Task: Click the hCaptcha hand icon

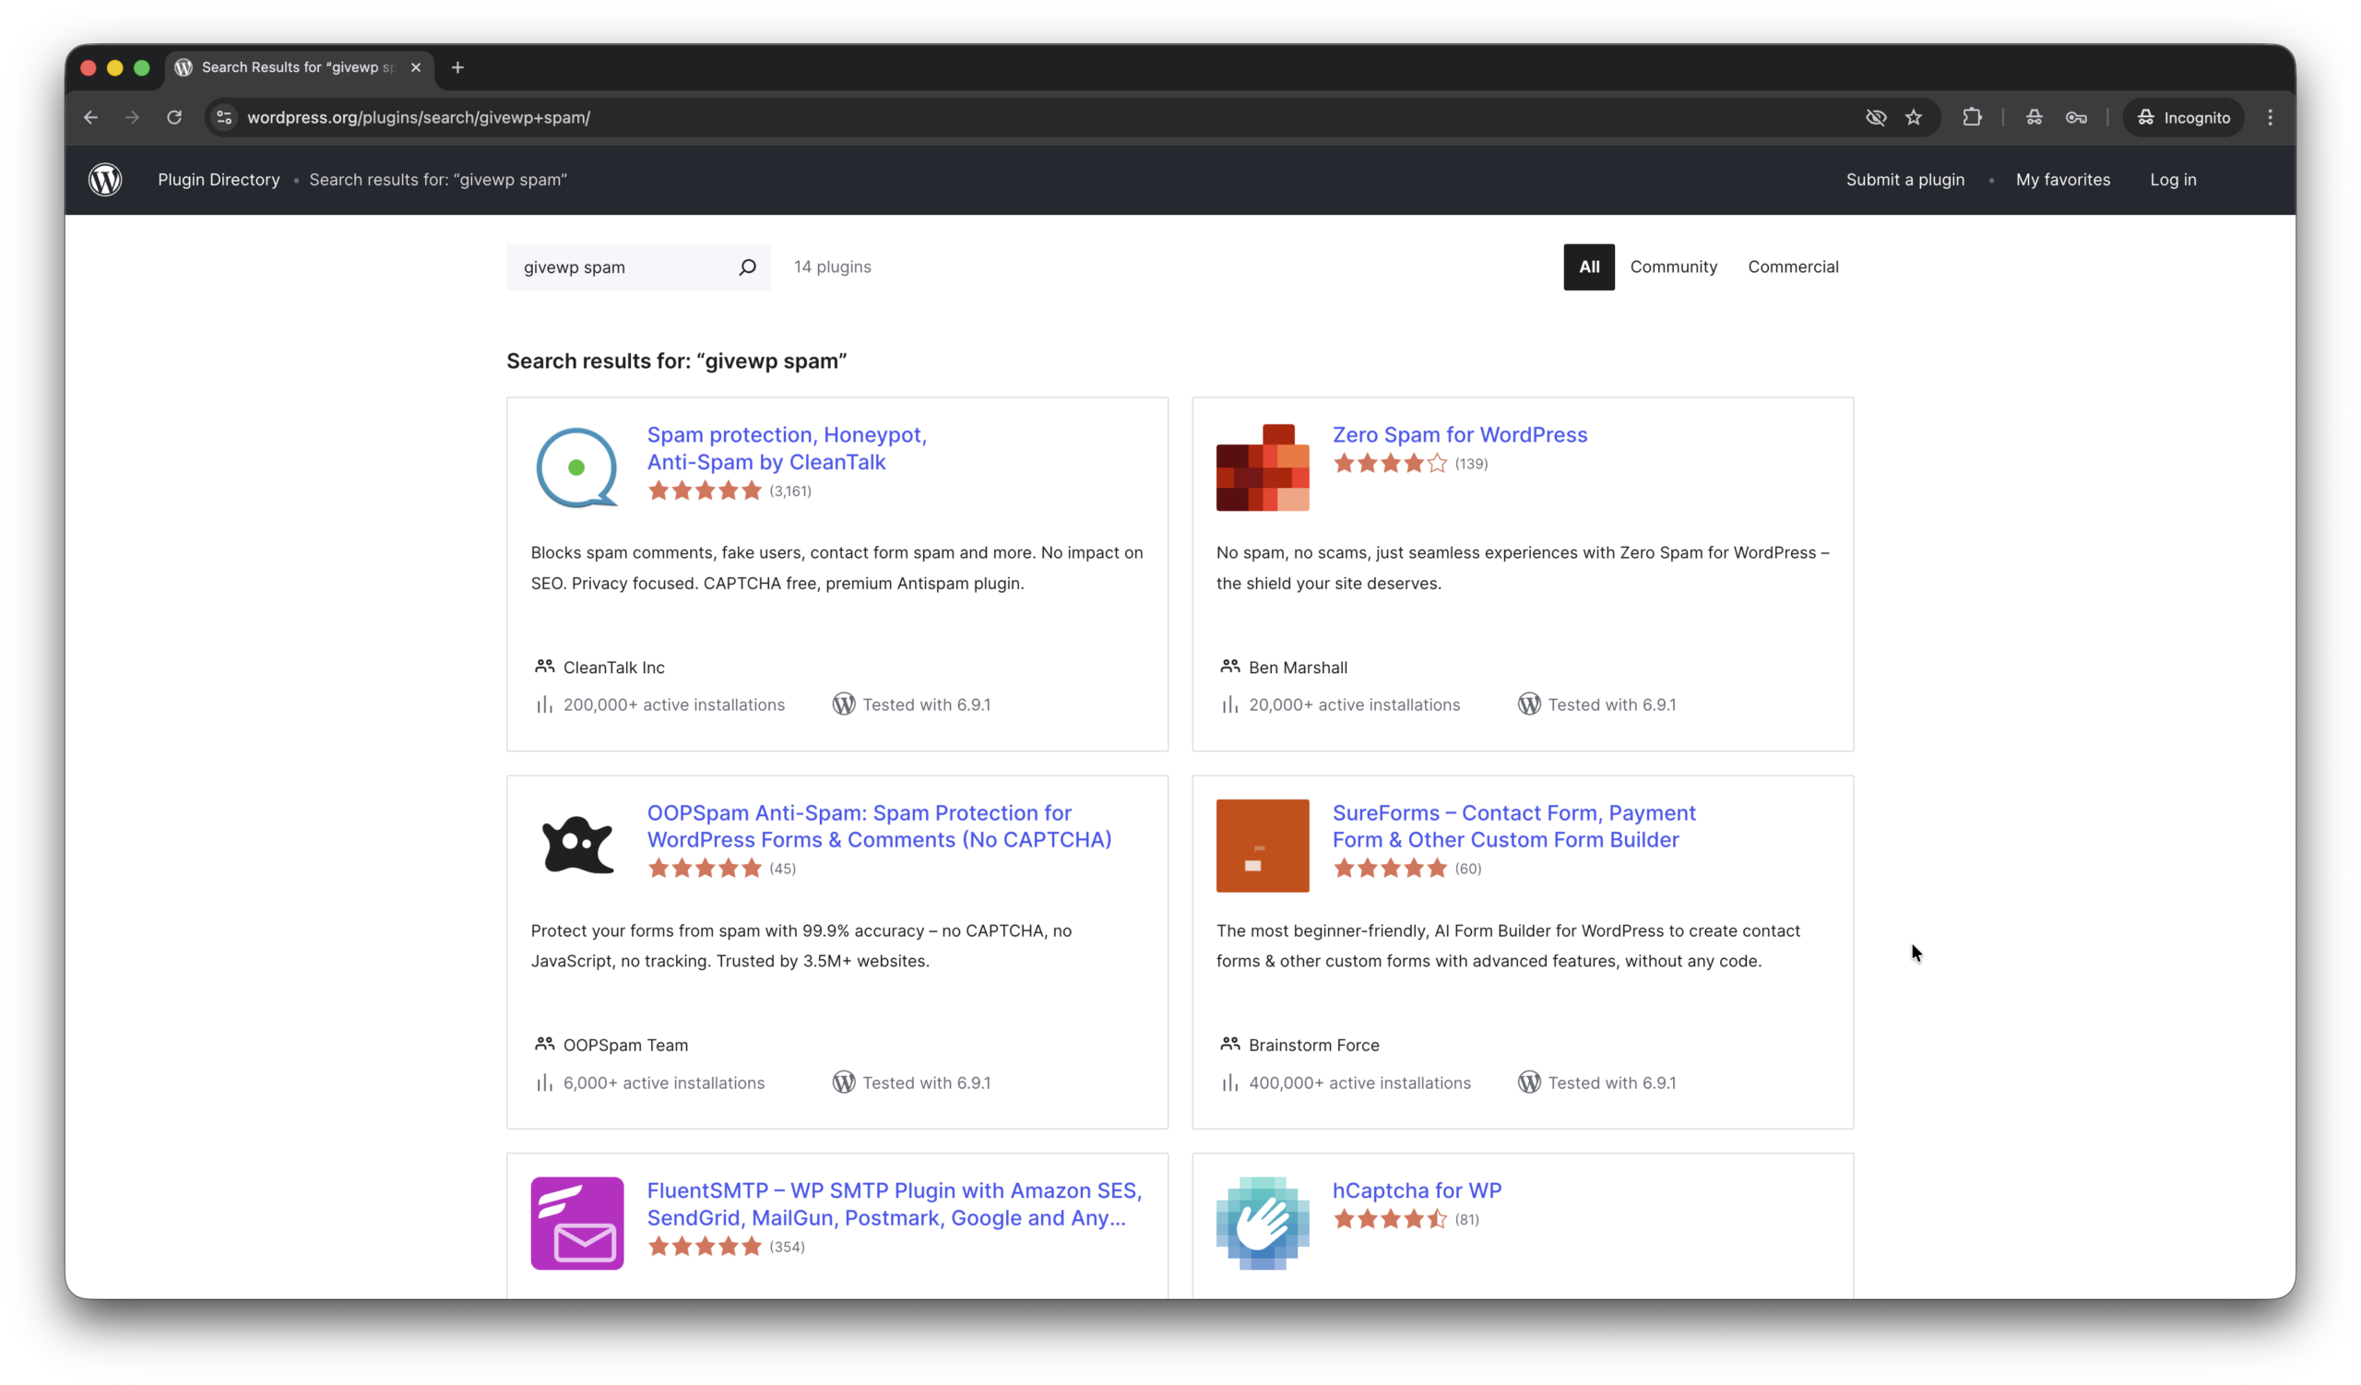Action: point(1262,1223)
